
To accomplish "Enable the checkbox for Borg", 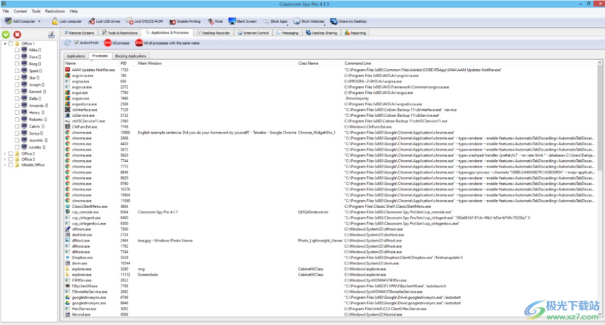I will click(x=17, y=64).
